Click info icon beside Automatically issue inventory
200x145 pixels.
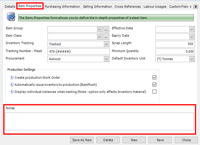[x=12, y=85]
